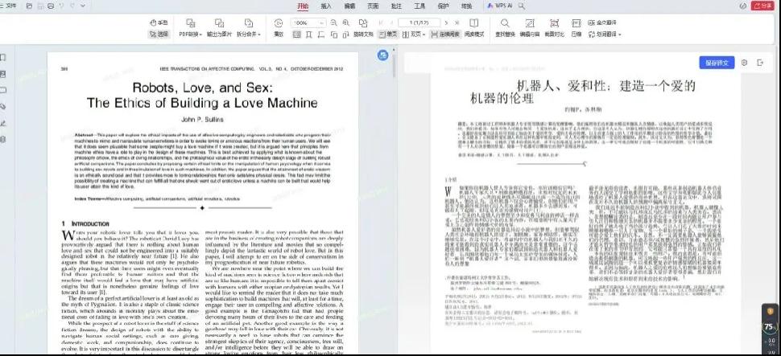Expand the quick access toolbar chevron
Image resolution: width=781 pixels, height=356 pixels.
point(83,6)
